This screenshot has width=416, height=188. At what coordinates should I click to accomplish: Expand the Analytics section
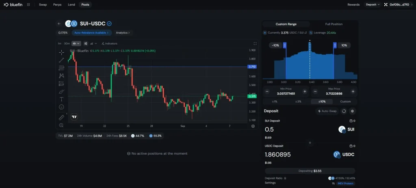pyautogui.click(x=123, y=32)
